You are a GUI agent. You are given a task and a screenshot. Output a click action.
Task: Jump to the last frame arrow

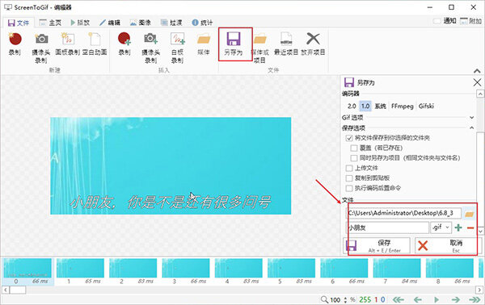pos(474,299)
